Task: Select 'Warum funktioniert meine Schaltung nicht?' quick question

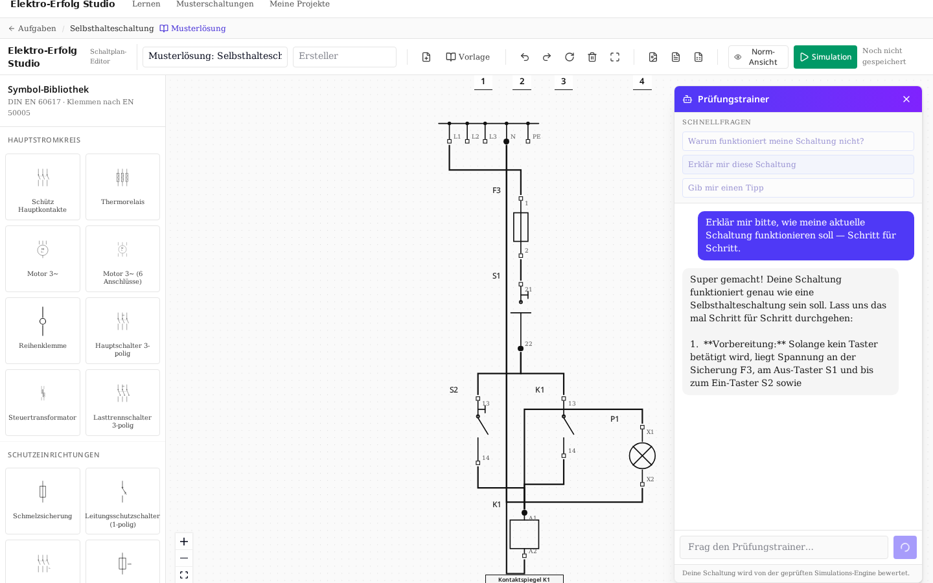Action: (x=798, y=141)
